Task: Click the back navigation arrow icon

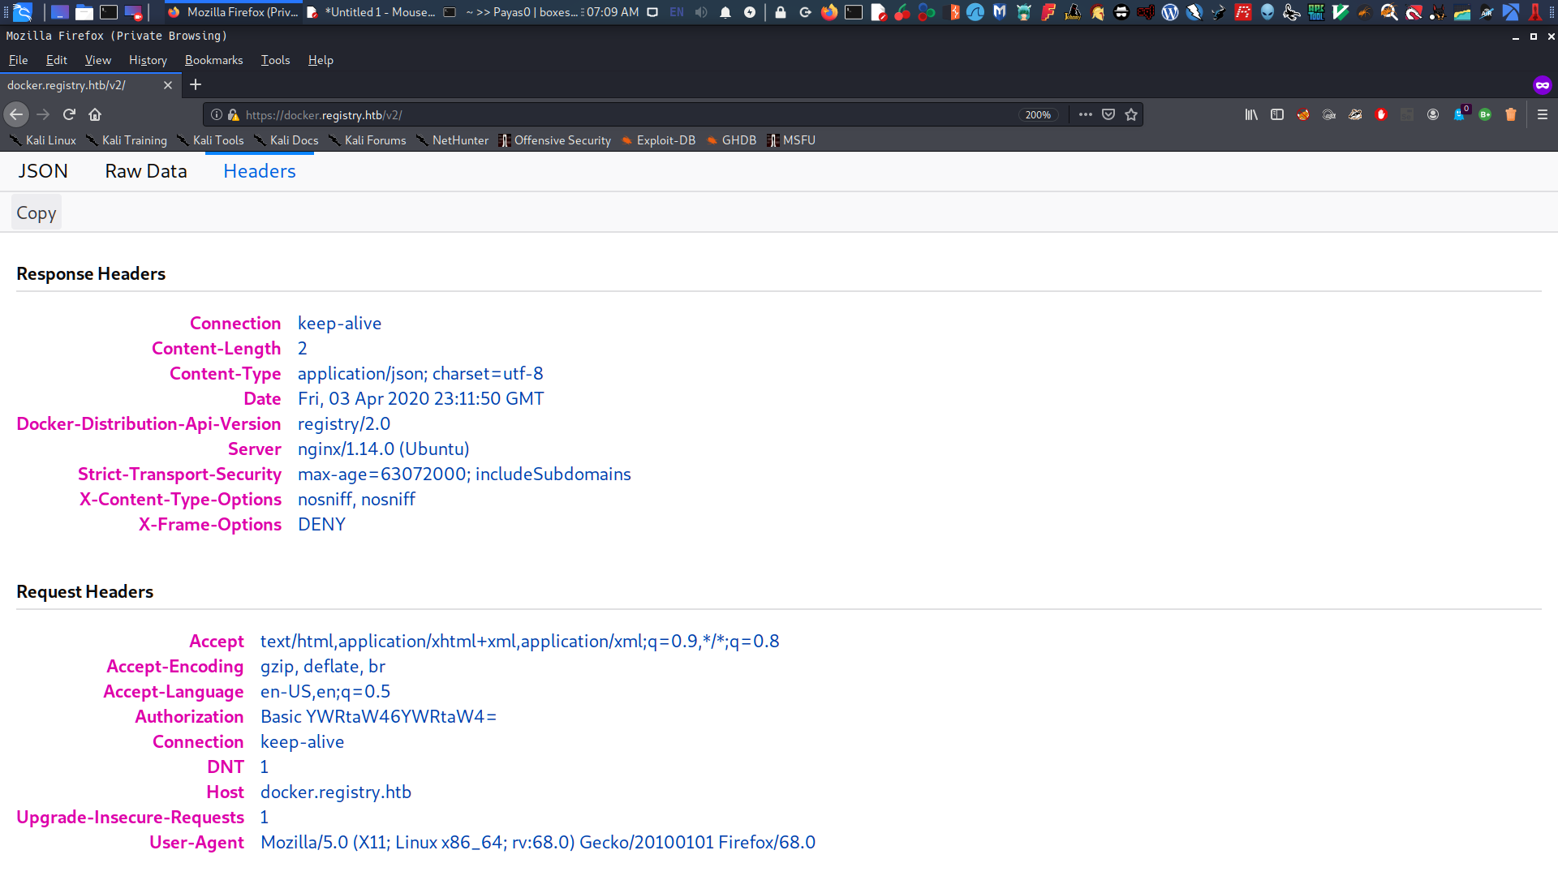Action: pos(18,114)
